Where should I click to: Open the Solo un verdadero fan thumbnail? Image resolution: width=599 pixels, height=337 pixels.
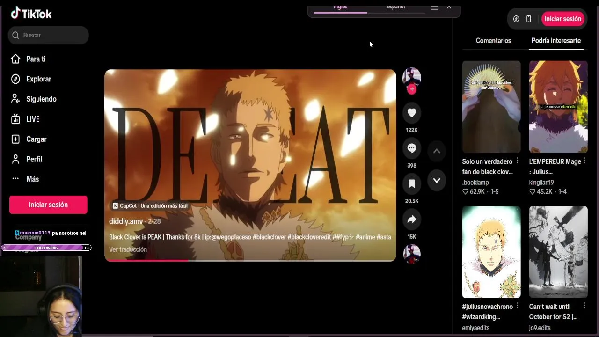(x=491, y=107)
